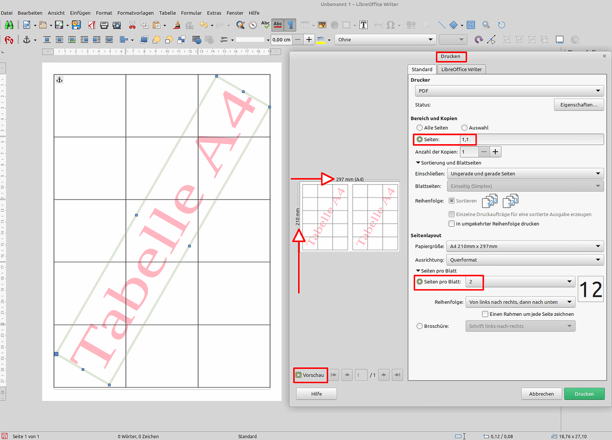Run the Spelling check Abc icon
The height and width of the screenshot is (440, 612).
click(x=265, y=25)
